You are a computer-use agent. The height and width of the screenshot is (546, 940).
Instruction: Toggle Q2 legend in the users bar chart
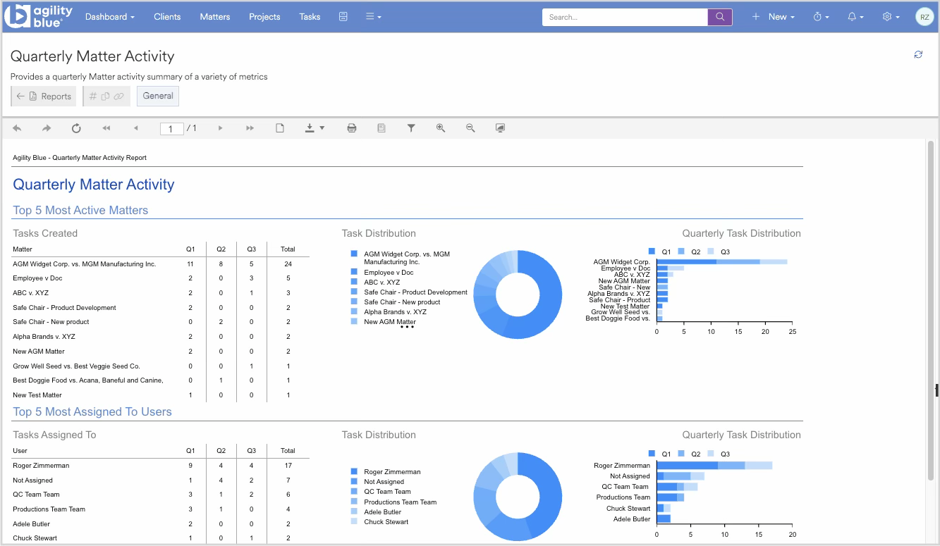click(x=690, y=454)
